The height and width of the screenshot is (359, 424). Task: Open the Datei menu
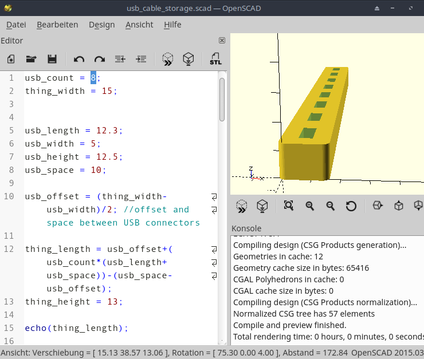[16, 25]
